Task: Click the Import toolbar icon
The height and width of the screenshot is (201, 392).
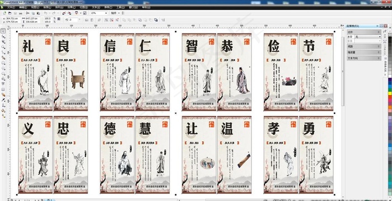Action: 63,13
